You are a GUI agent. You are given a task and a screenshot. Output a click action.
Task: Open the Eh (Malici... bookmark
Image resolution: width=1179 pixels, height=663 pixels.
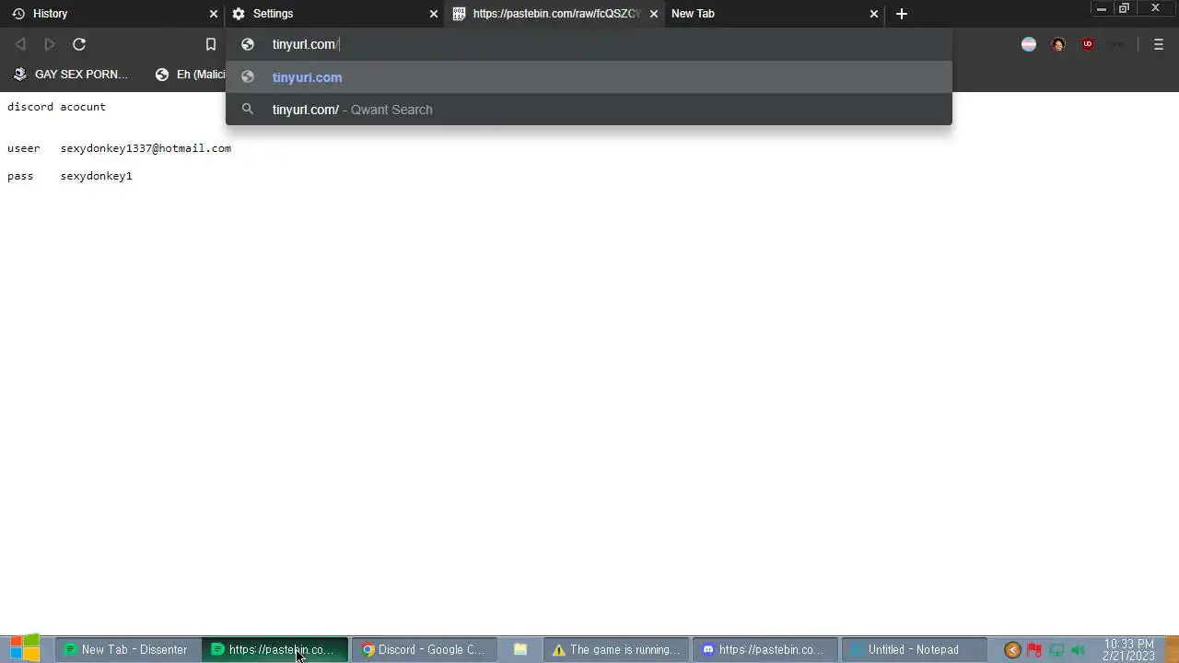pyautogui.click(x=191, y=75)
